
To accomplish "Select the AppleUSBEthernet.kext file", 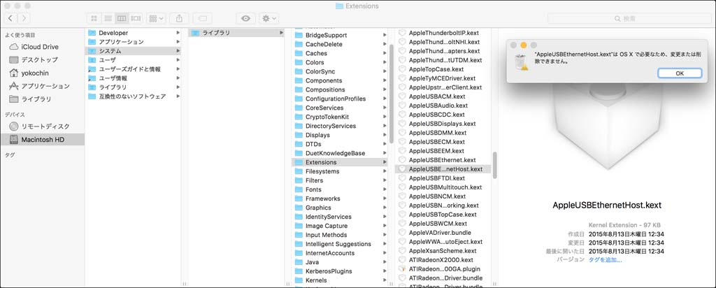I will (x=443, y=160).
